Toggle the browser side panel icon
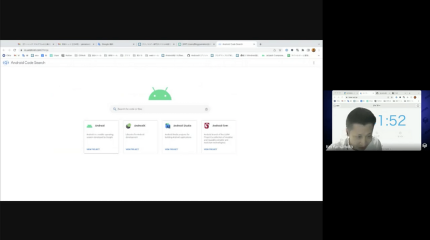430x240 pixels. [308, 50]
